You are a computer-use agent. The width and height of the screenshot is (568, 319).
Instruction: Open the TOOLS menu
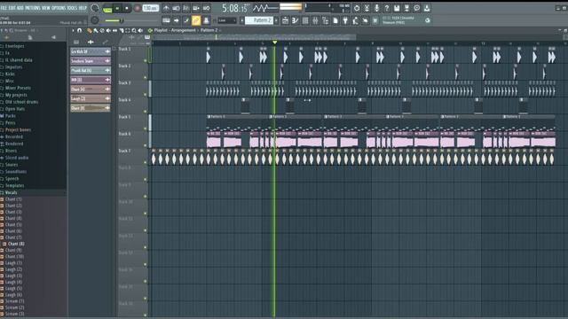pyautogui.click(x=72, y=8)
